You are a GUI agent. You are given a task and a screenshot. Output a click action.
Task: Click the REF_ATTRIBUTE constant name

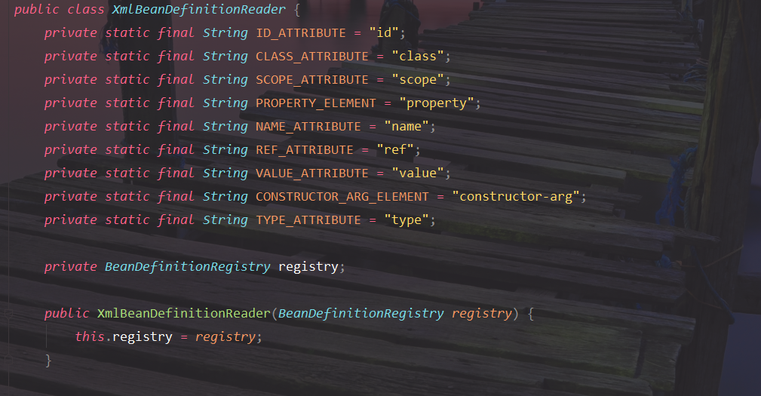(x=305, y=149)
